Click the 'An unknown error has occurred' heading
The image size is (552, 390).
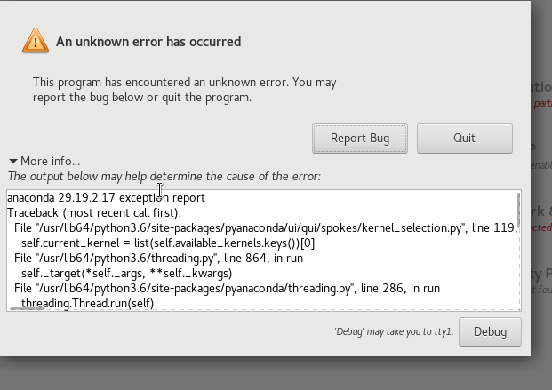(x=148, y=42)
